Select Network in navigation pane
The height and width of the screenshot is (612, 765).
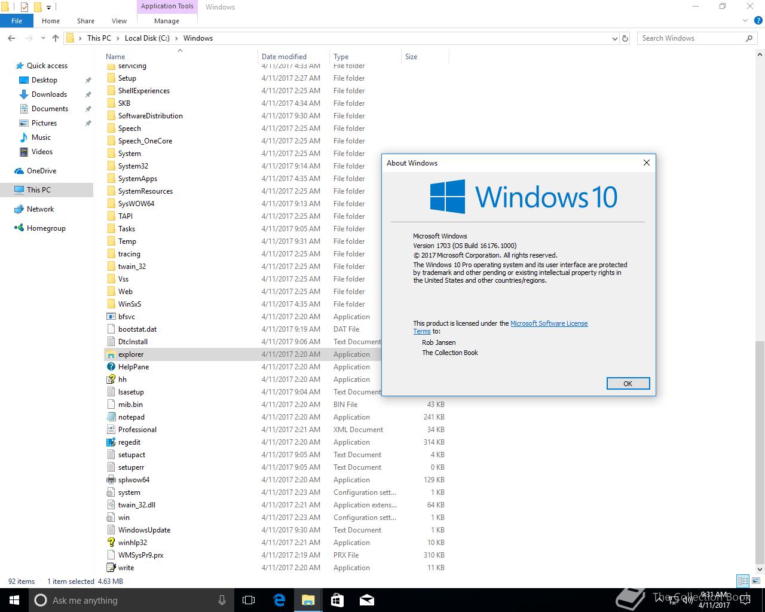pyautogui.click(x=40, y=209)
